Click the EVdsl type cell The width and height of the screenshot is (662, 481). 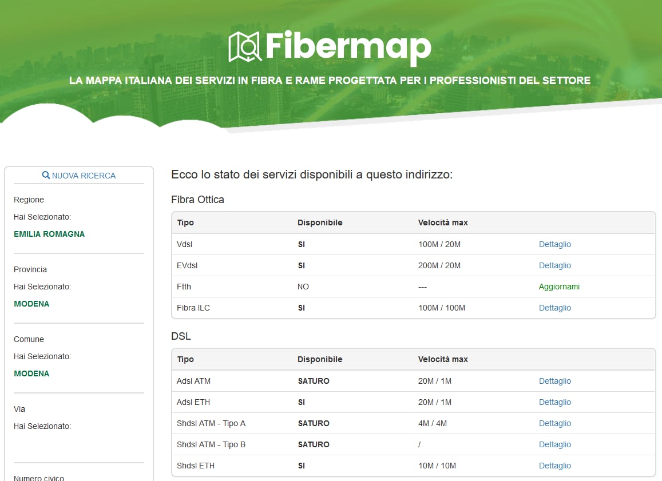[x=187, y=265]
